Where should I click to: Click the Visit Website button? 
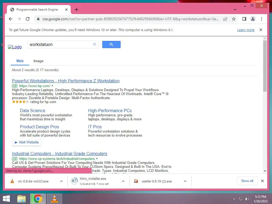[x=27, y=142]
